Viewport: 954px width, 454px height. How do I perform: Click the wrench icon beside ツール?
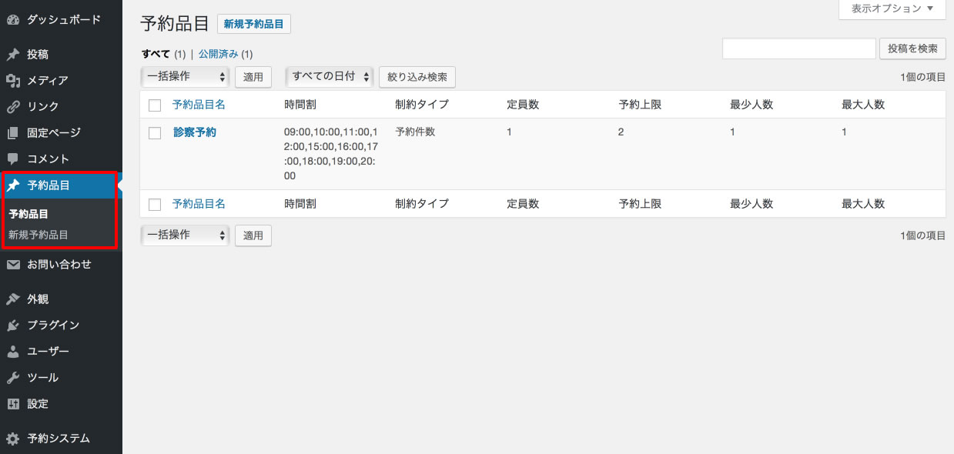tap(13, 378)
